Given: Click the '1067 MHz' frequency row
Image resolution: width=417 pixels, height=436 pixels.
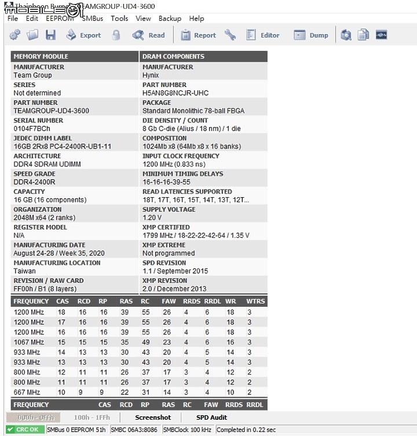Looking at the screenshot, I should point(139,342).
